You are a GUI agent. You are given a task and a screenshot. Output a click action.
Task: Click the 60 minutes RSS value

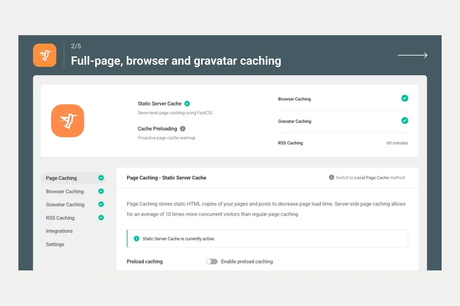point(398,143)
